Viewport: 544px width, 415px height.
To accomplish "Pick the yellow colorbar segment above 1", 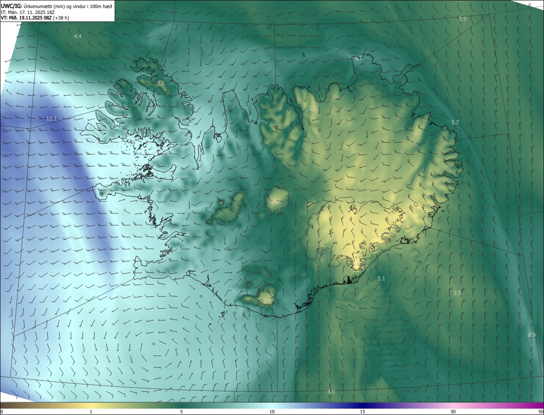I will pyautogui.click(x=91, y=406).
